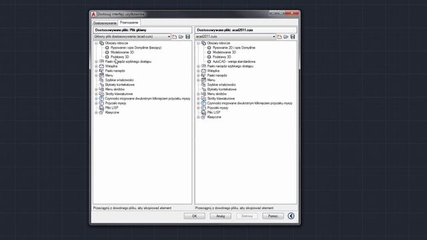The image size is (427, 240).
Task: Select 'Rysowanie 2D i opis Domyślne' workspace
Action: pos(234,47)
